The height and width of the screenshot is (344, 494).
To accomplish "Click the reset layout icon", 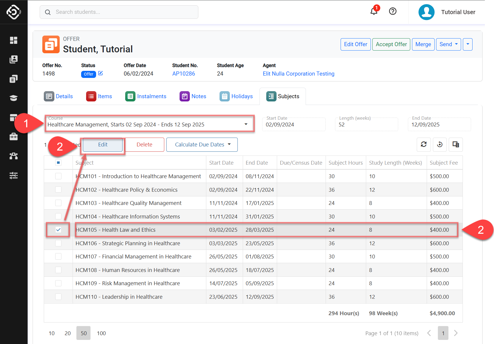I will point(440,144).
